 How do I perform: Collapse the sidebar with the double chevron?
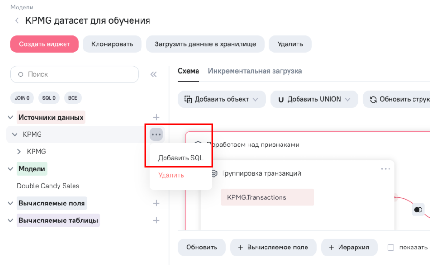point(154,74)
